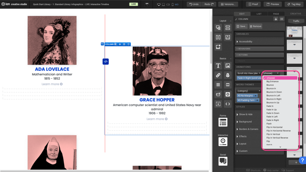Switch to desktop device view
This screenshot has height=172, width=306.
[159, 4]
